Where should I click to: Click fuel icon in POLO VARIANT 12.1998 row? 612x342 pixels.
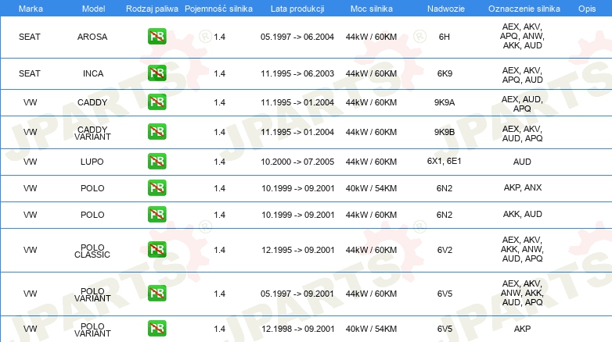point(157,329)
